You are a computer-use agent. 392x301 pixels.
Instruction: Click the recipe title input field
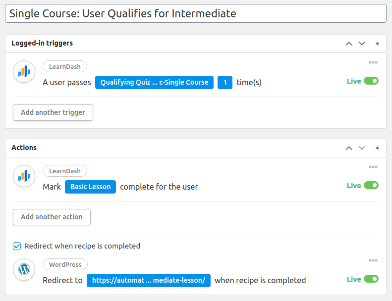[196, 13]
